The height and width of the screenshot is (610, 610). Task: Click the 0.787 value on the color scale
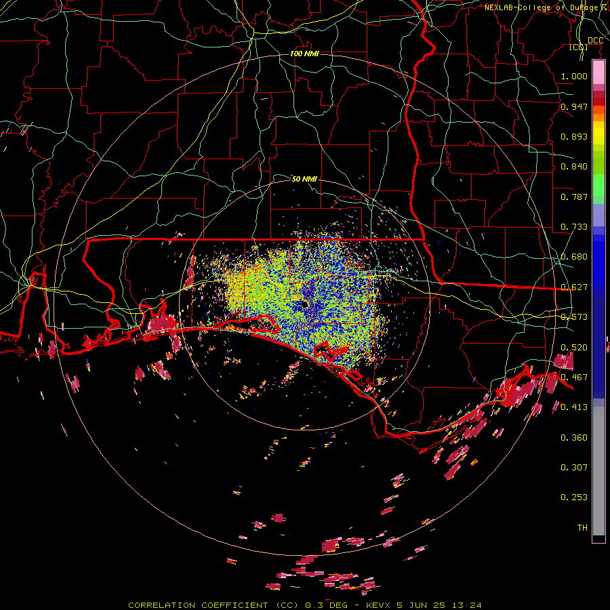click(574, 197)
